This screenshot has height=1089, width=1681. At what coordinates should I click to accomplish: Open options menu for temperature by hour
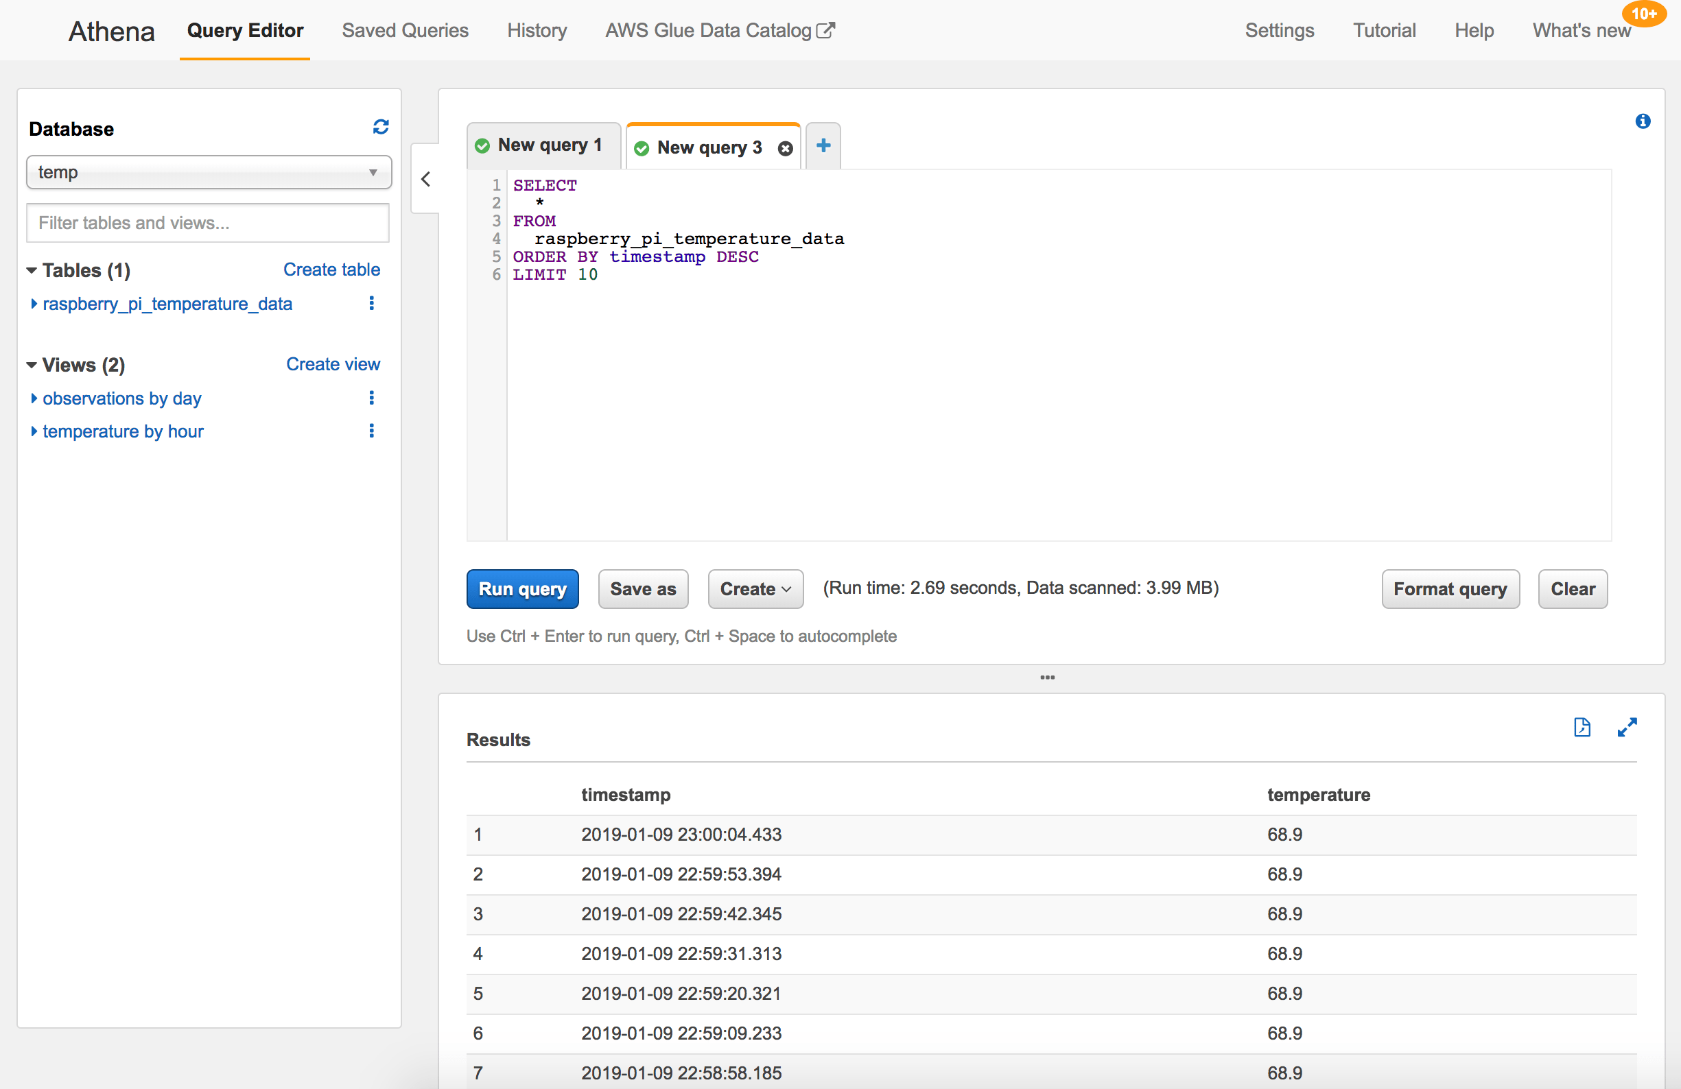[x=371, y=431]
